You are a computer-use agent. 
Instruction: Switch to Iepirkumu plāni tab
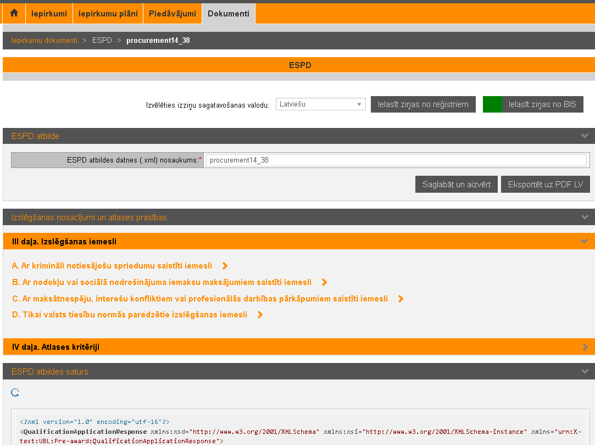tap(108, 14)
